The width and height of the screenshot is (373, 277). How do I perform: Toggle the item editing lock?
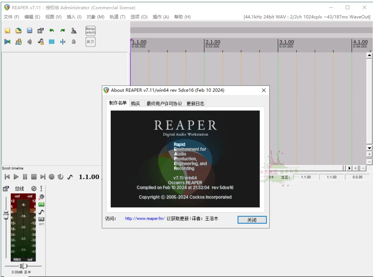pos(74,42)
